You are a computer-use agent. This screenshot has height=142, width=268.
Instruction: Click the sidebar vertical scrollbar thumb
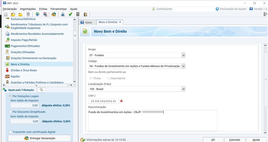[x=75, y=35]
